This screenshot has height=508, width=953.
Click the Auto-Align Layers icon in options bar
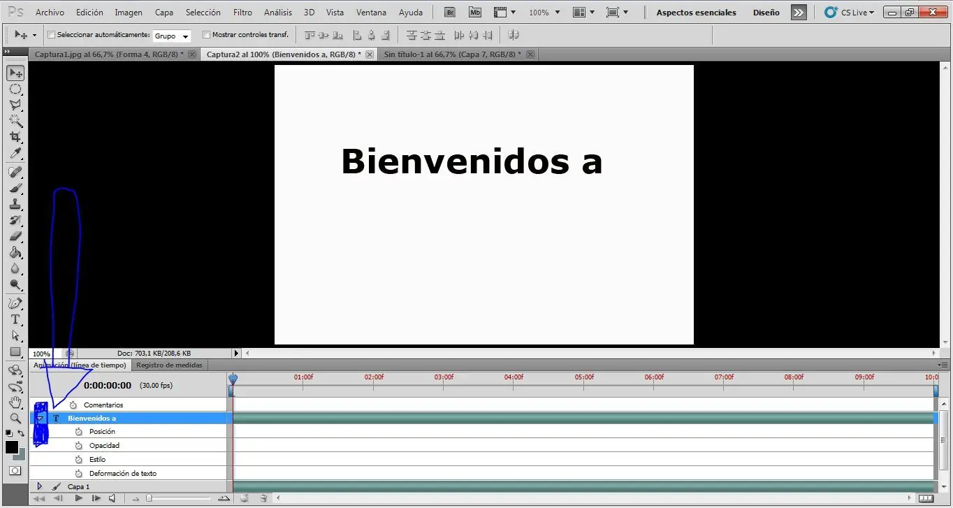pos(514,35)
